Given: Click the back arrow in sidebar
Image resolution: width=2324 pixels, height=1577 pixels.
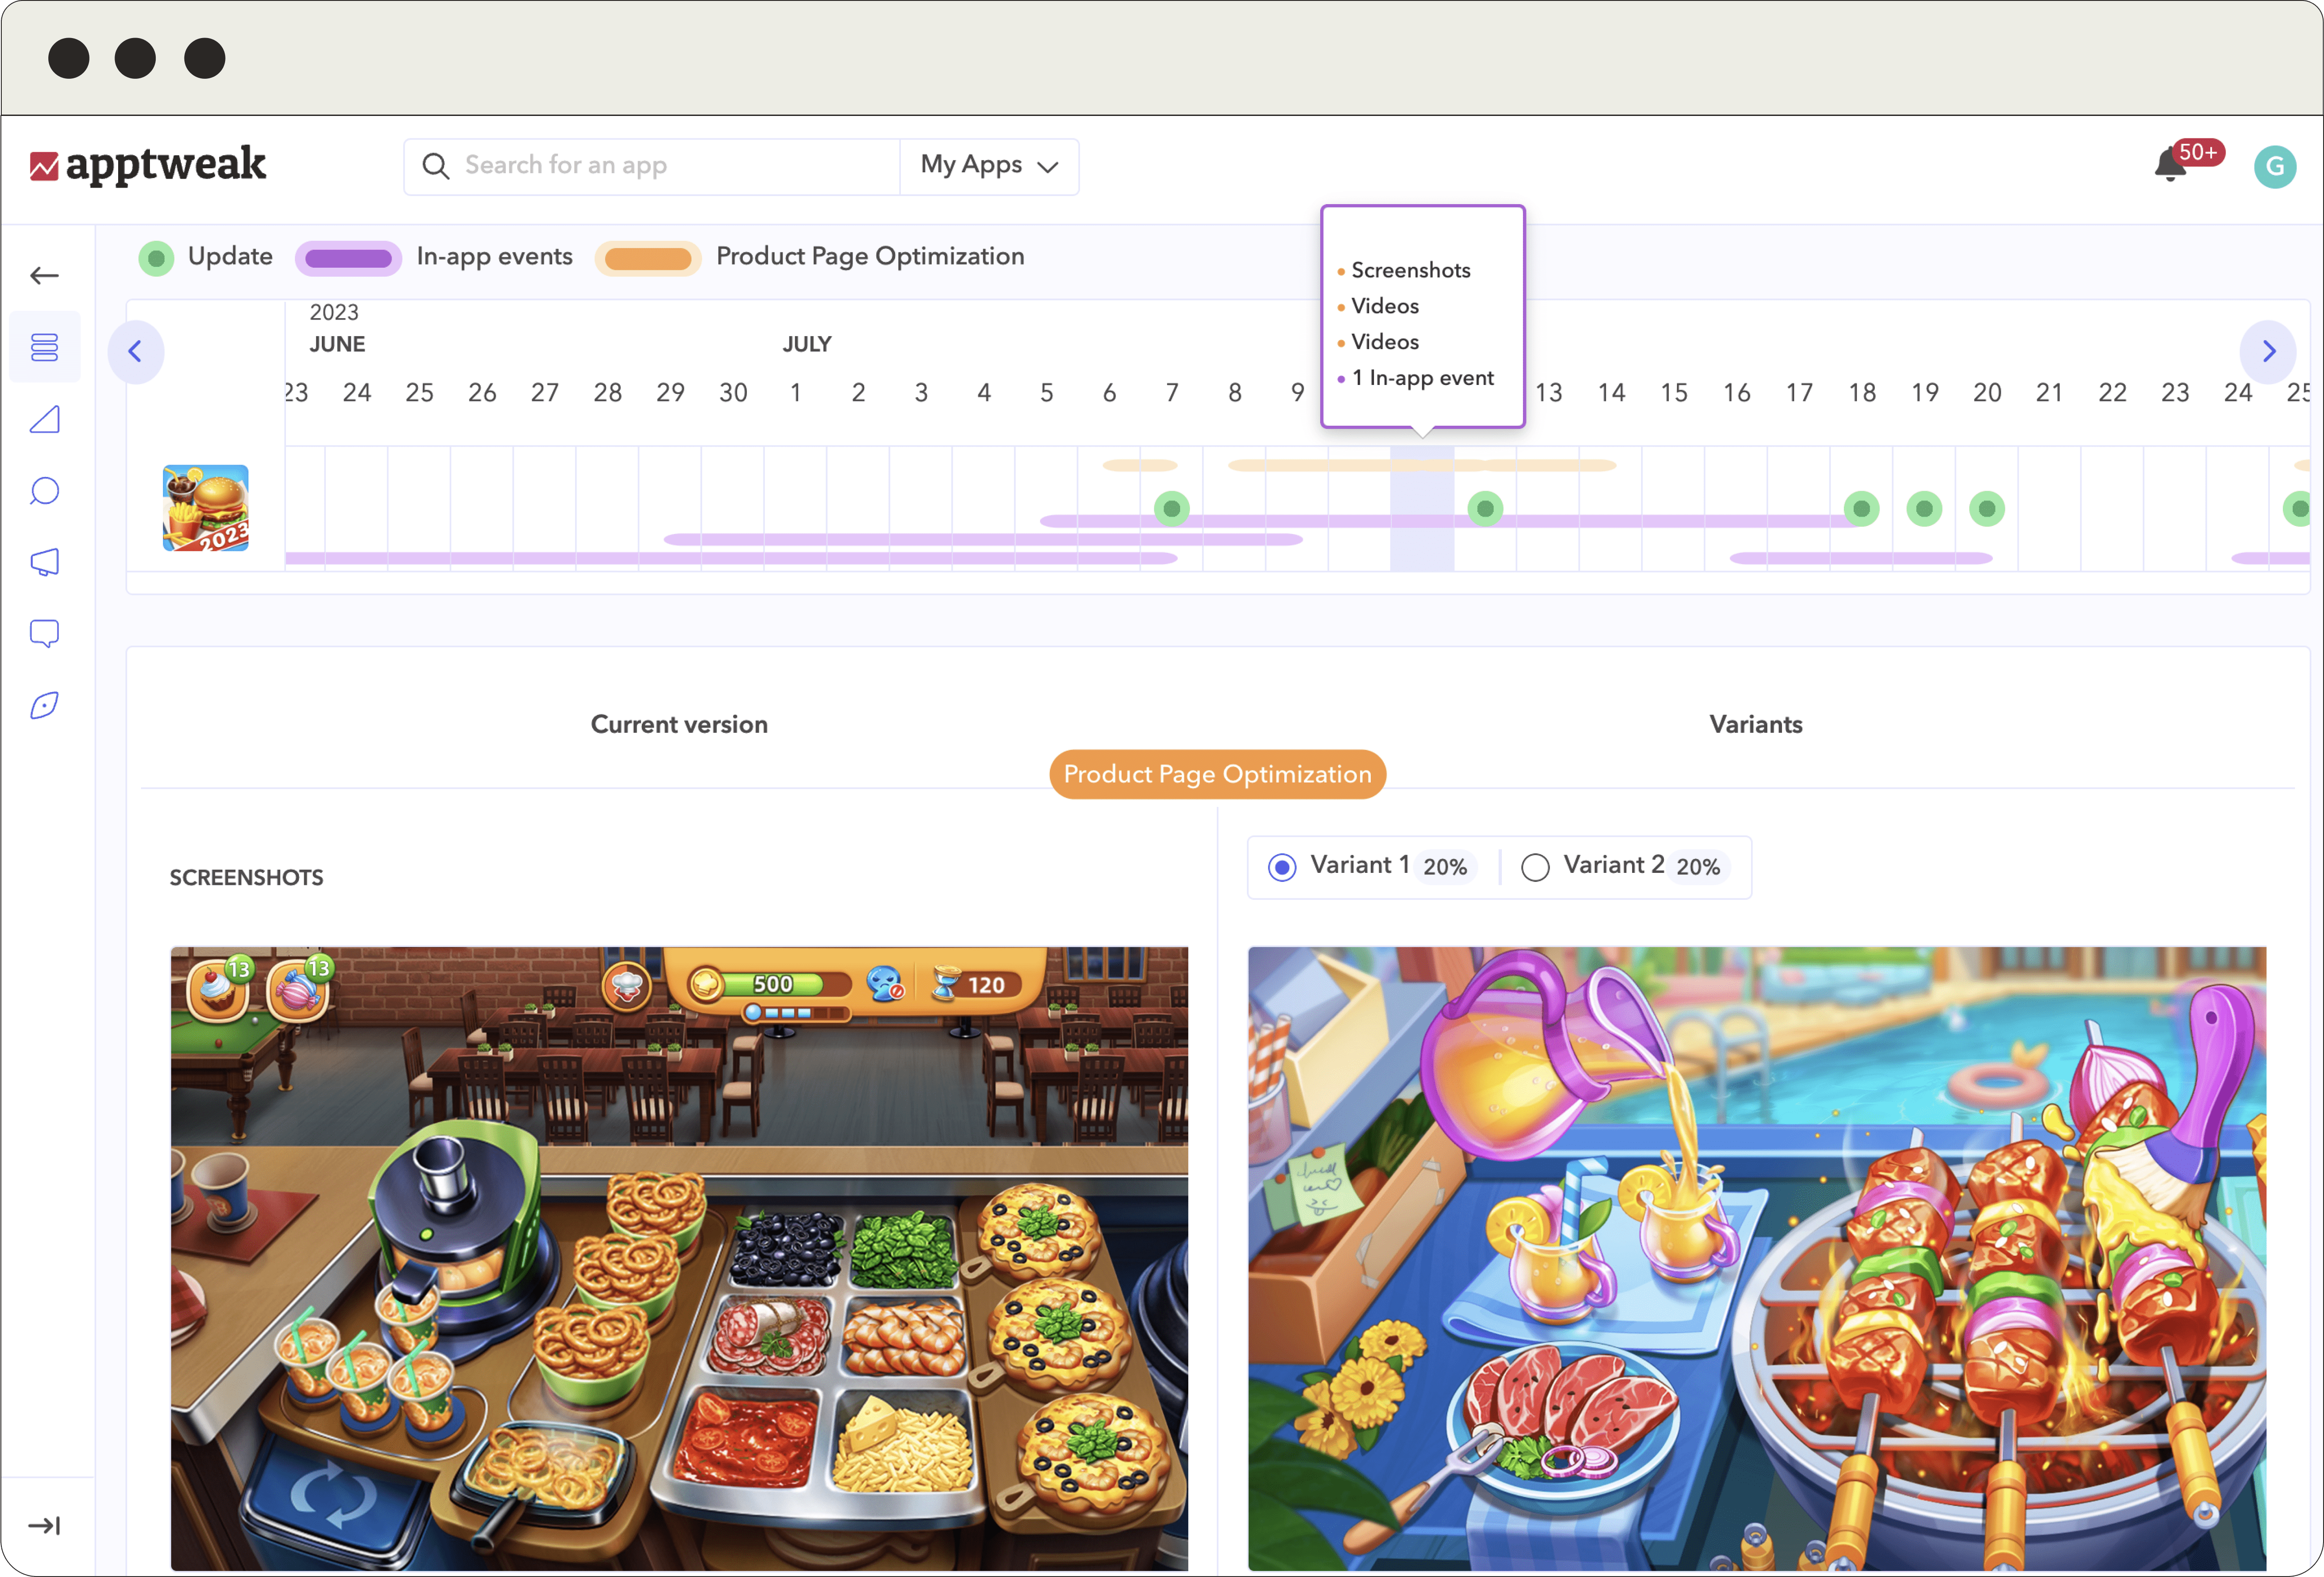Looking at the screenshot, I should [x=44, y=275].
